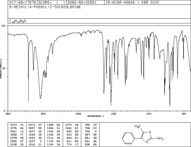Viewport: 191px width, 147px height.
Task: Select peak value 3419 in the table
Action: [x=13, y=125]
